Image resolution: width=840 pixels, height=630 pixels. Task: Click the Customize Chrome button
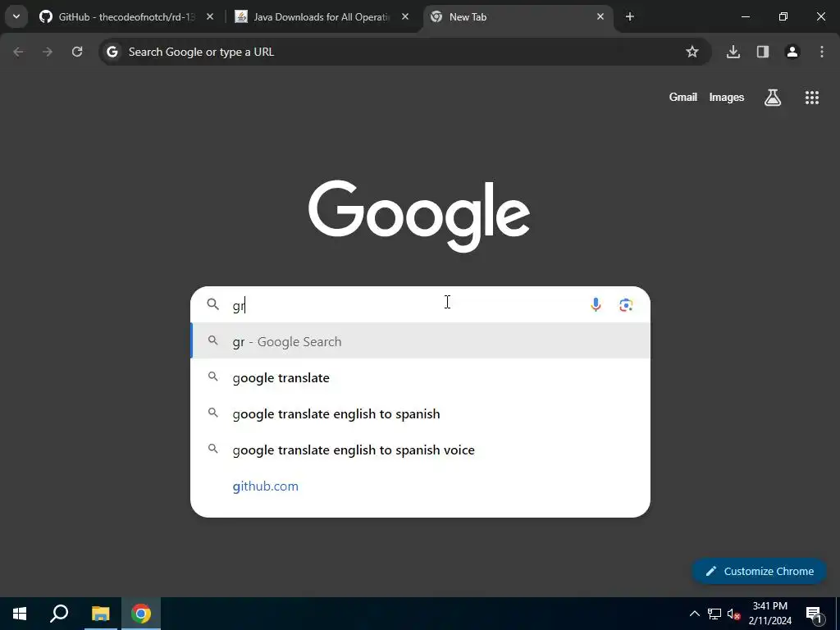click(x=760, y=571)
